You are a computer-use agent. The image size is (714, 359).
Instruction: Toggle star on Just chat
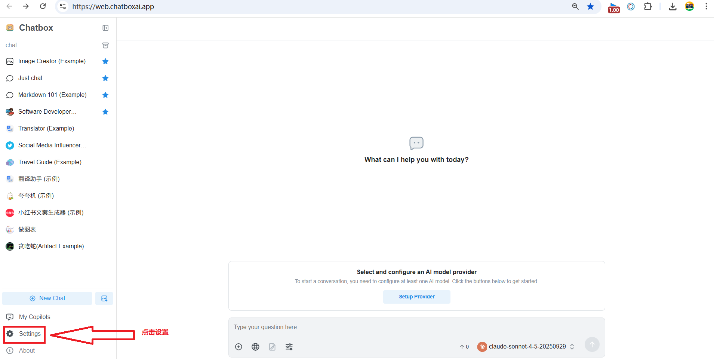pos(105,78)
